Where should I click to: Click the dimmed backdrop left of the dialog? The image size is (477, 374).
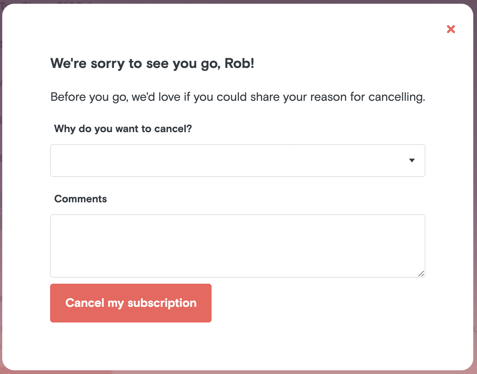pos(1,187)
